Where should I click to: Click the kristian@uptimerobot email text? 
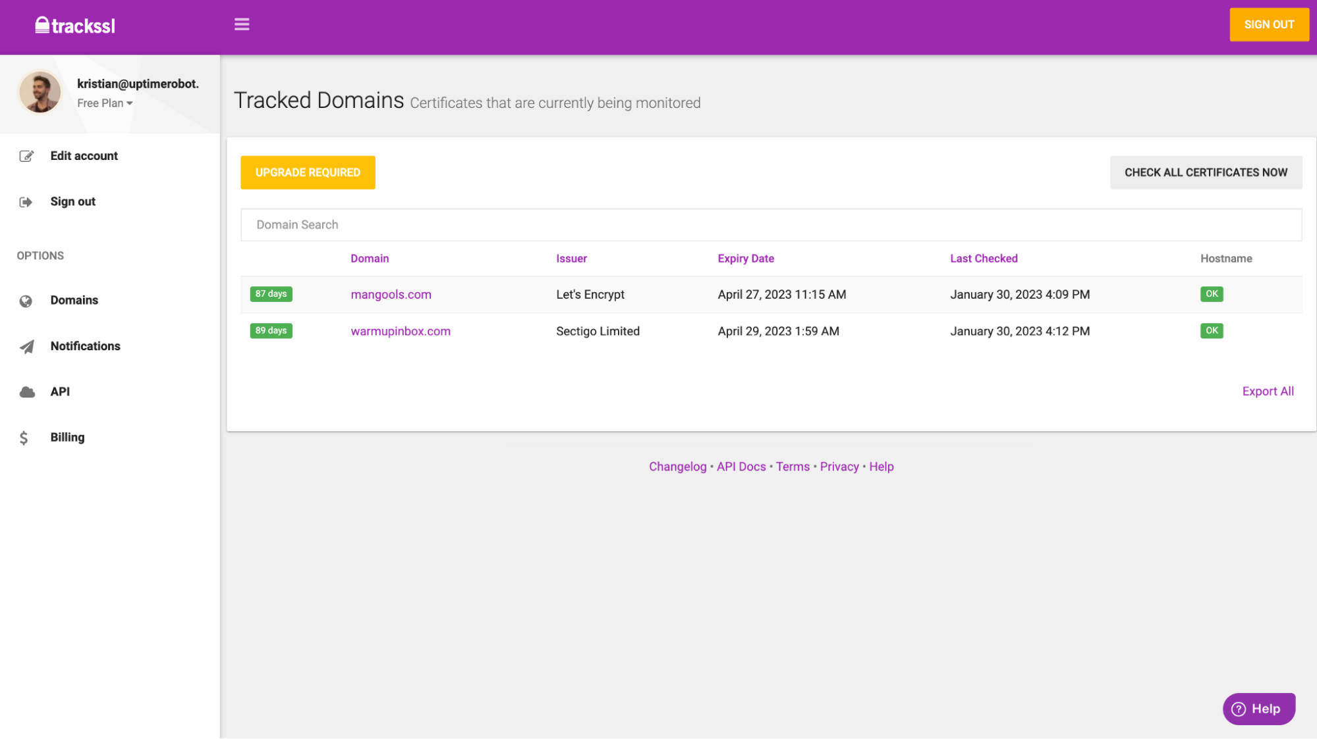click(138, 84)
